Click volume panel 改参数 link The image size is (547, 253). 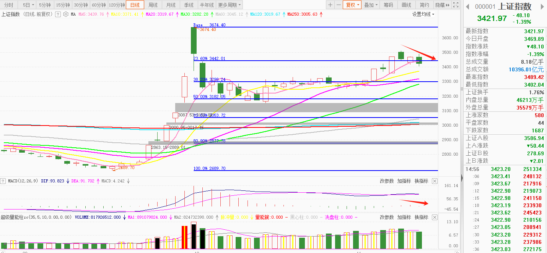[387, 217]
